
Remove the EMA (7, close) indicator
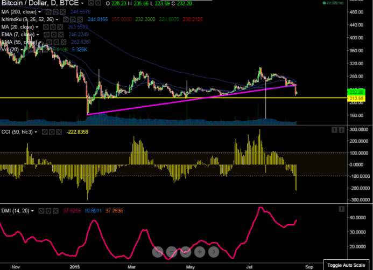pos(61,34)
